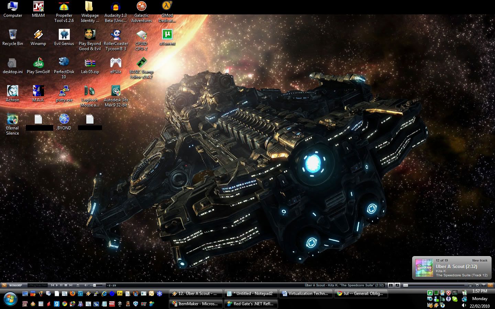This screenshot has height=309, width=495.
Task: Open the Windows Start menu orb
Action: pyautogui.click(x=10, y=298)
